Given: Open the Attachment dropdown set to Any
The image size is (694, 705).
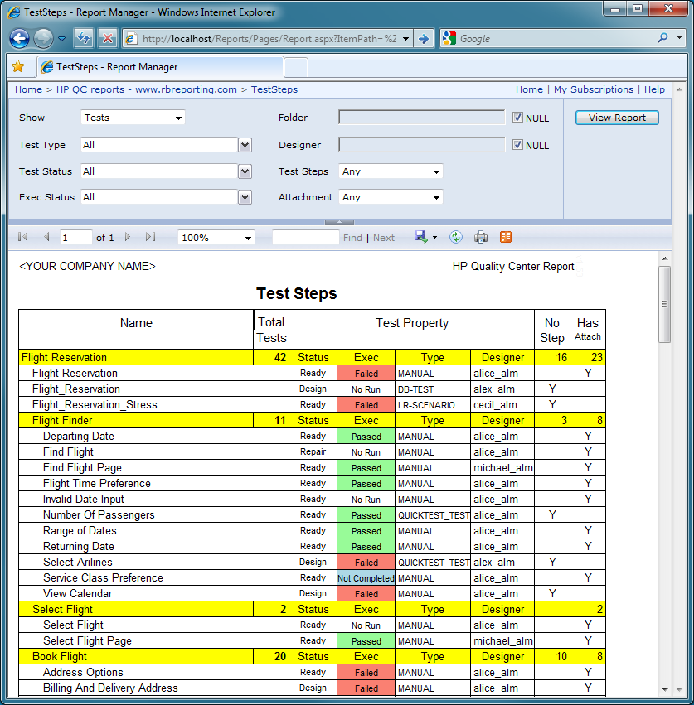Looking at the screenshot, I should tap(438, 197).
